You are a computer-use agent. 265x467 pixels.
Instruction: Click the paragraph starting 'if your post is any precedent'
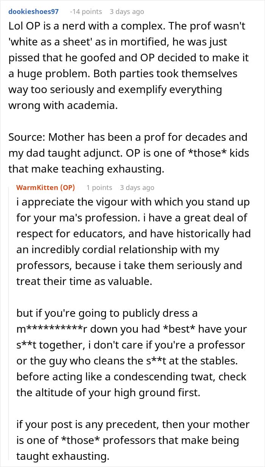pos(132,440)
